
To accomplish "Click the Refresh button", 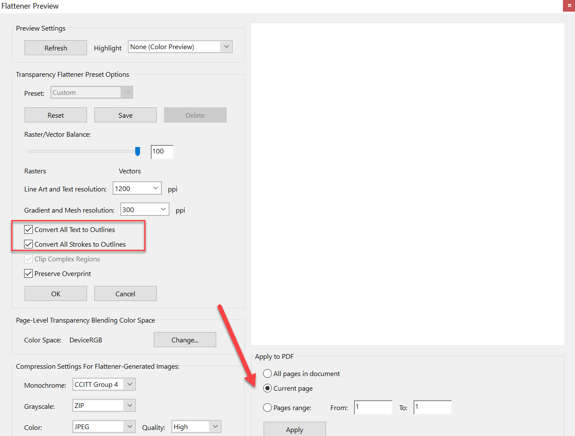I will tap(56, 47).
